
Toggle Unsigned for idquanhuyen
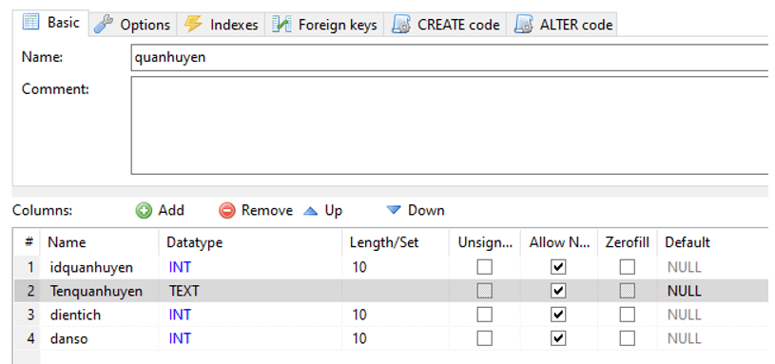pyautogui.click(x=484, y=267)
